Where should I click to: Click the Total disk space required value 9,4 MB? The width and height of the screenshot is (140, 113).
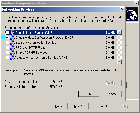(58, 82)
